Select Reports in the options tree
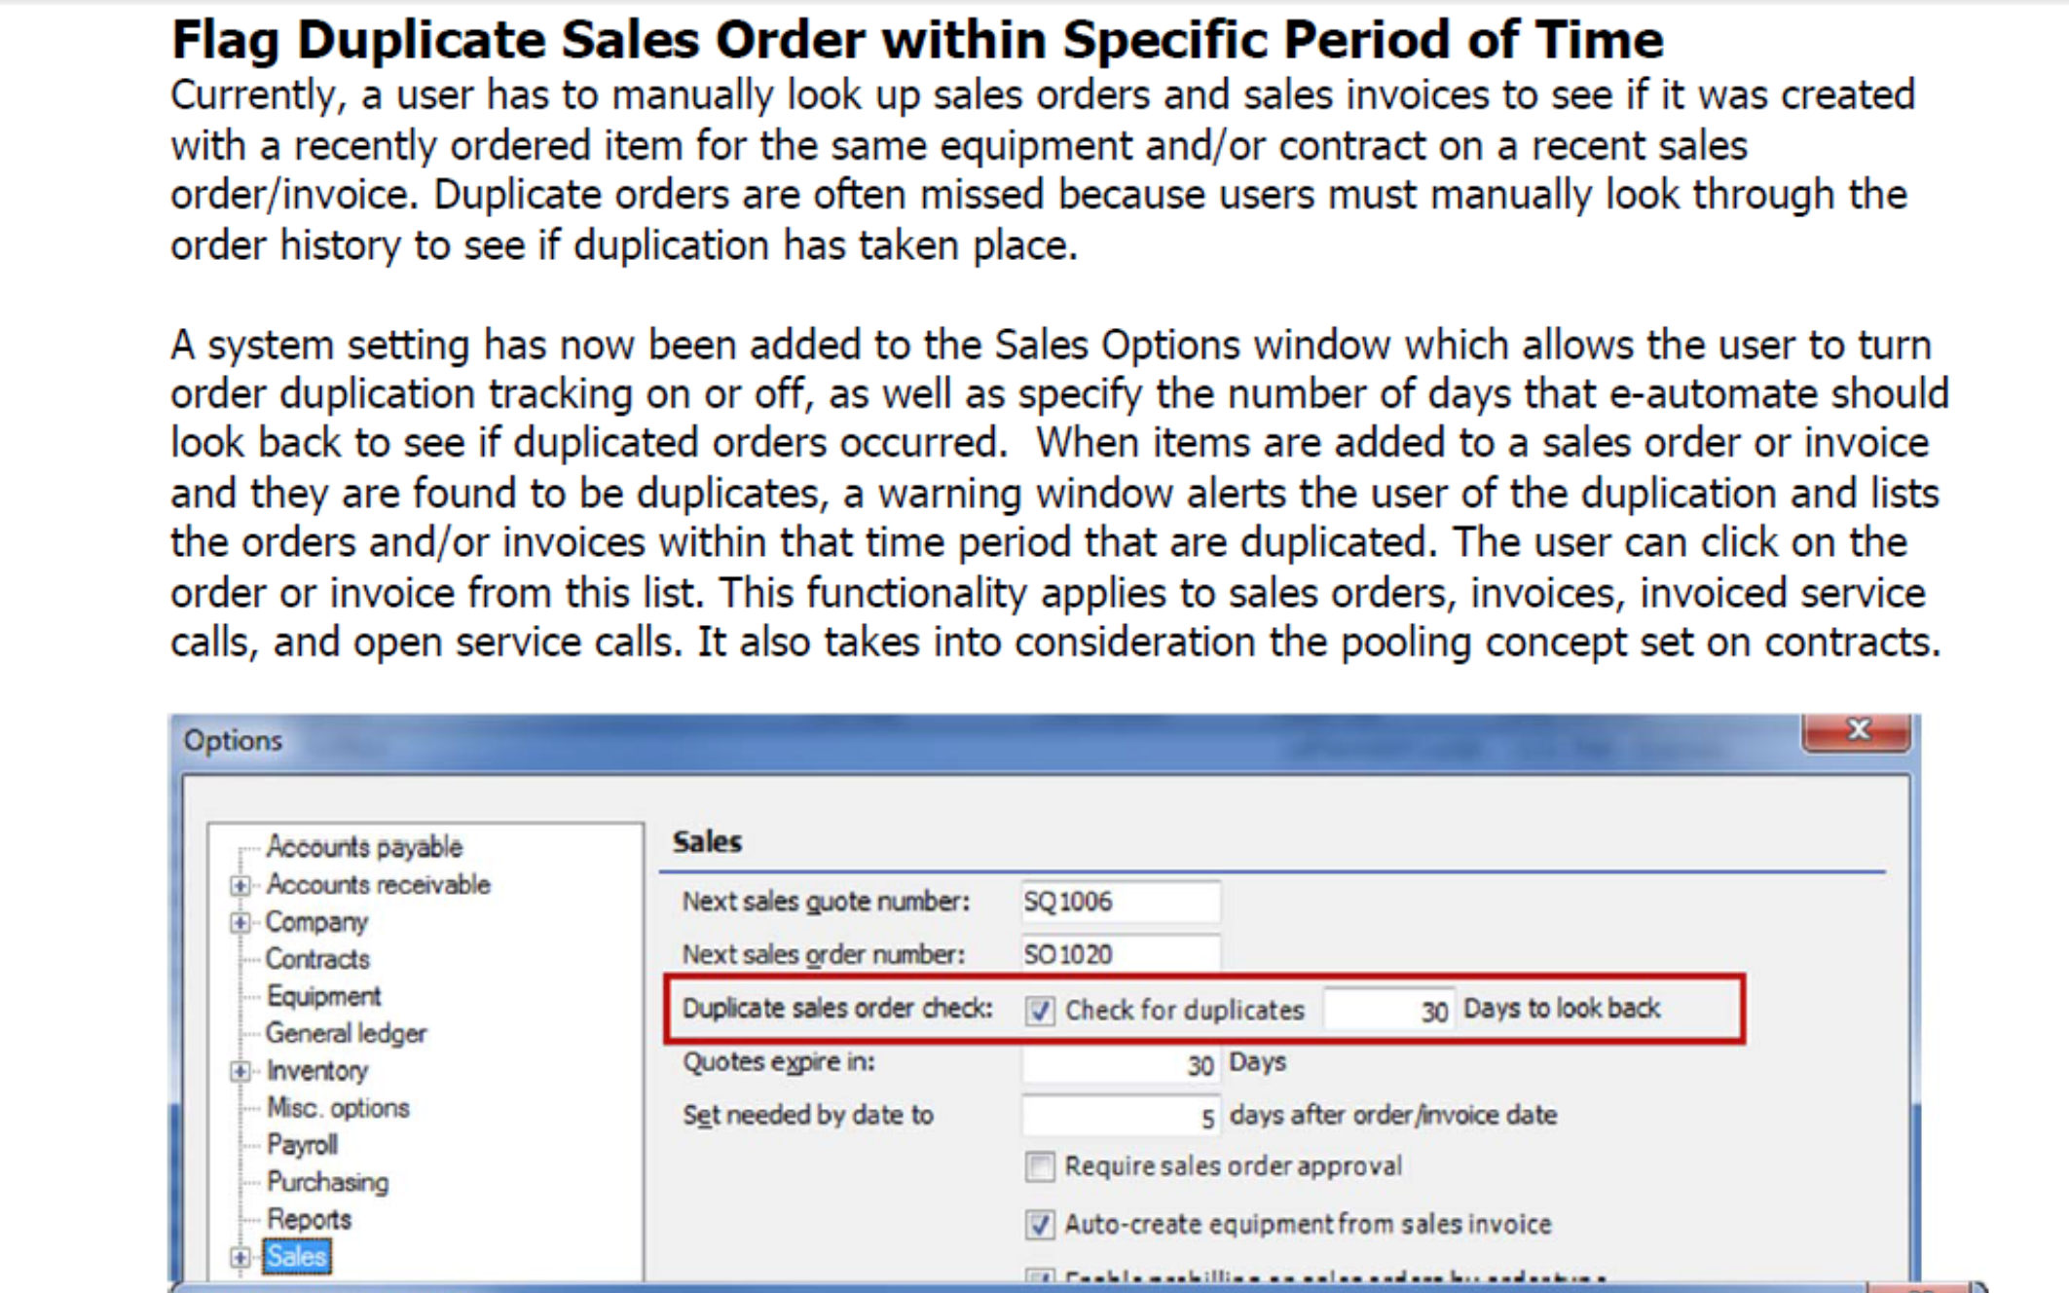Screen dimensions: 2069x1293 [x=309, y=1220]
